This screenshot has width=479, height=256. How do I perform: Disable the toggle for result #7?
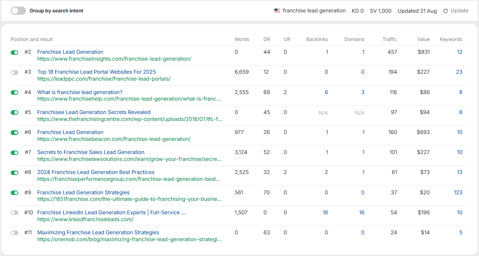14,153
